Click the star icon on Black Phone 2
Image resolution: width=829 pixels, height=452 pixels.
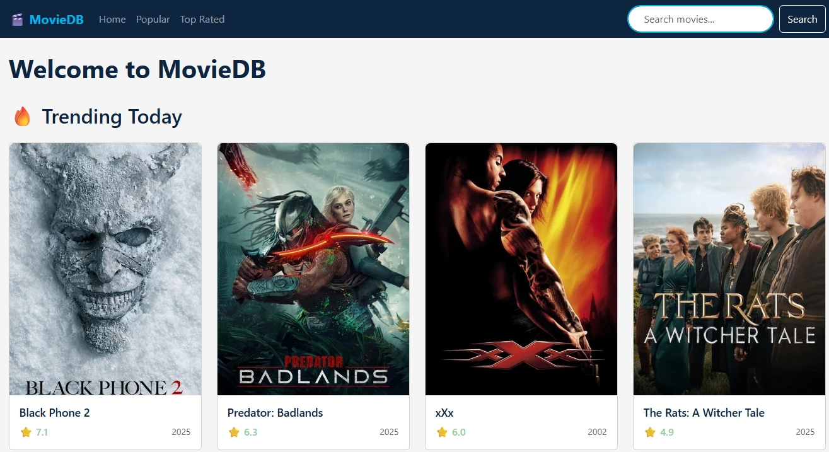[x=26, y=432]
